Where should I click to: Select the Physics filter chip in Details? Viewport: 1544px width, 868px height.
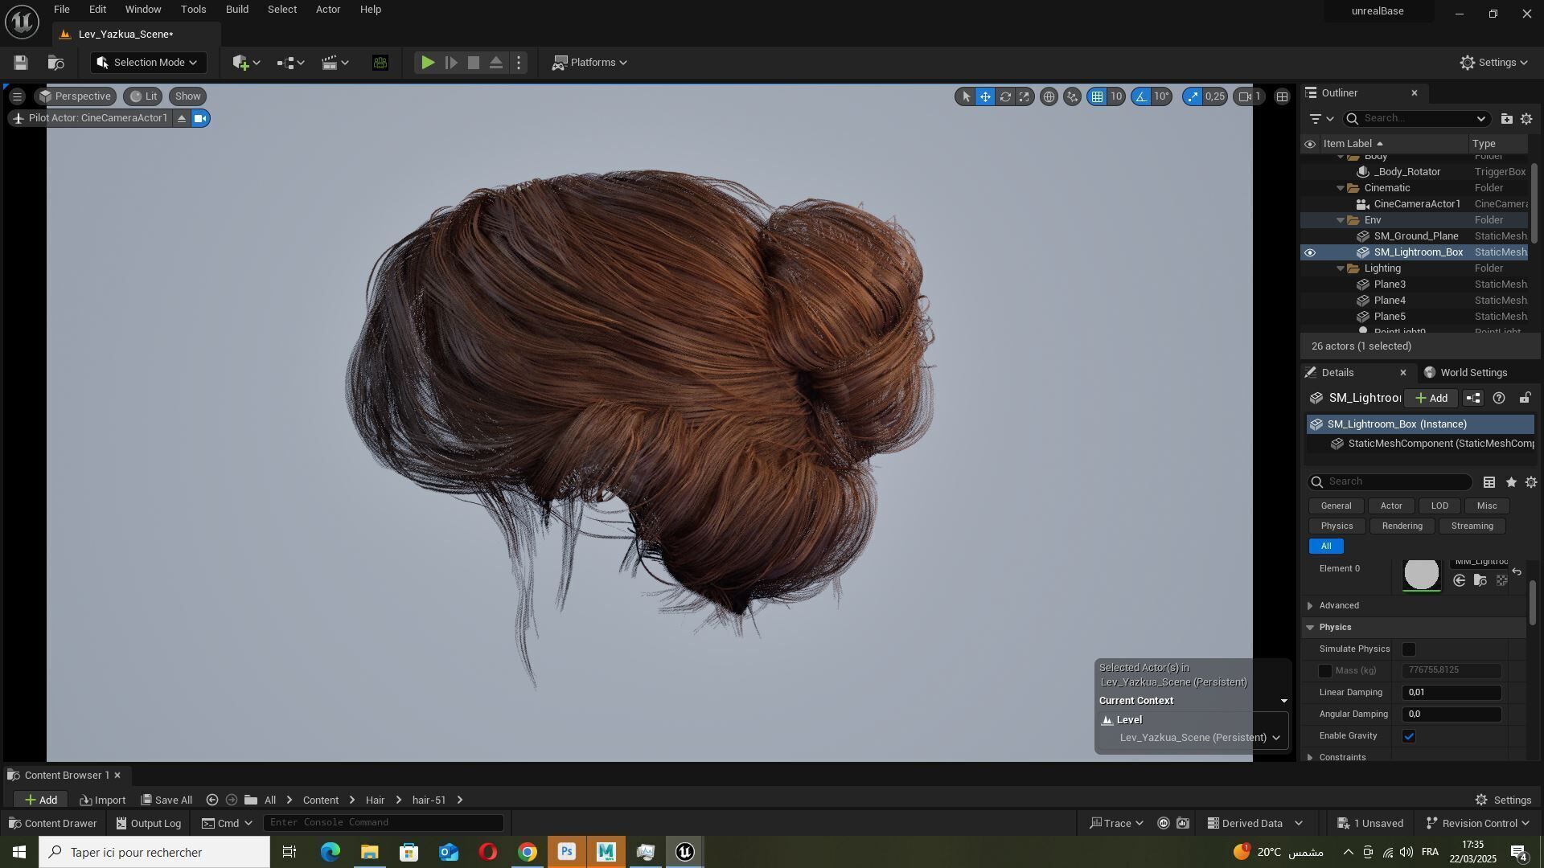pos(1337,526)
